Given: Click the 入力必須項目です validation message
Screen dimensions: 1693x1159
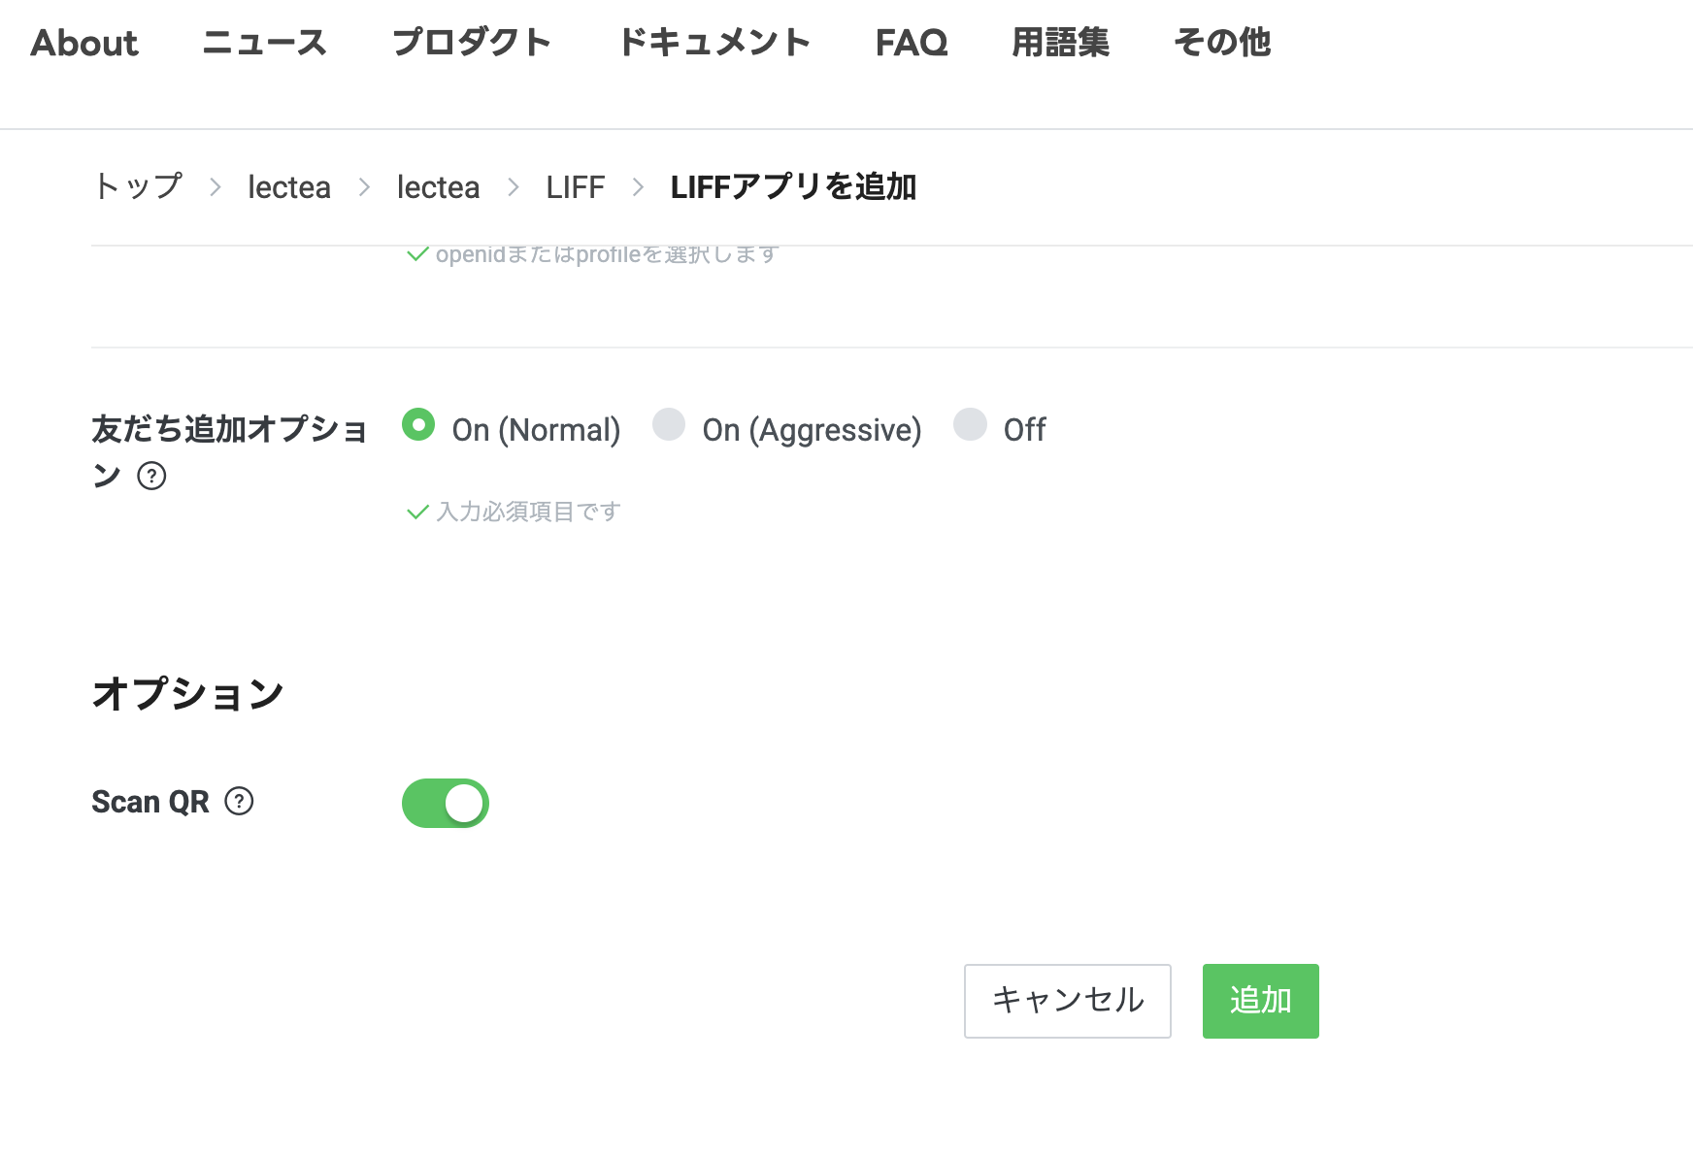Looking at the screenshot, I should pos(529,511).
